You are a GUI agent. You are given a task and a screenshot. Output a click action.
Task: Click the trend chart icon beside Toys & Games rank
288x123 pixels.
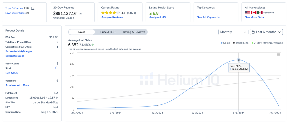[x=33, y=8]
